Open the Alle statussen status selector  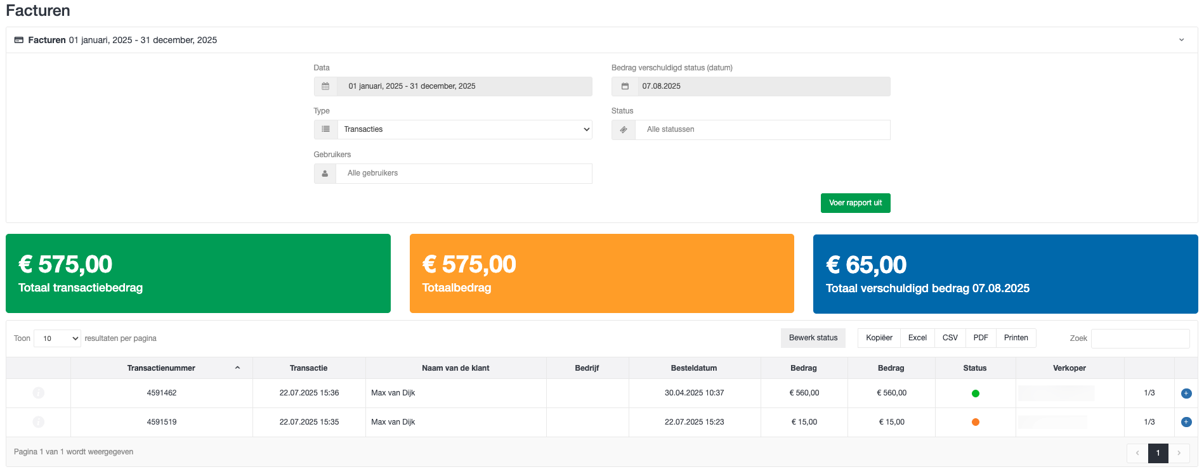click(x=762, y=129)
